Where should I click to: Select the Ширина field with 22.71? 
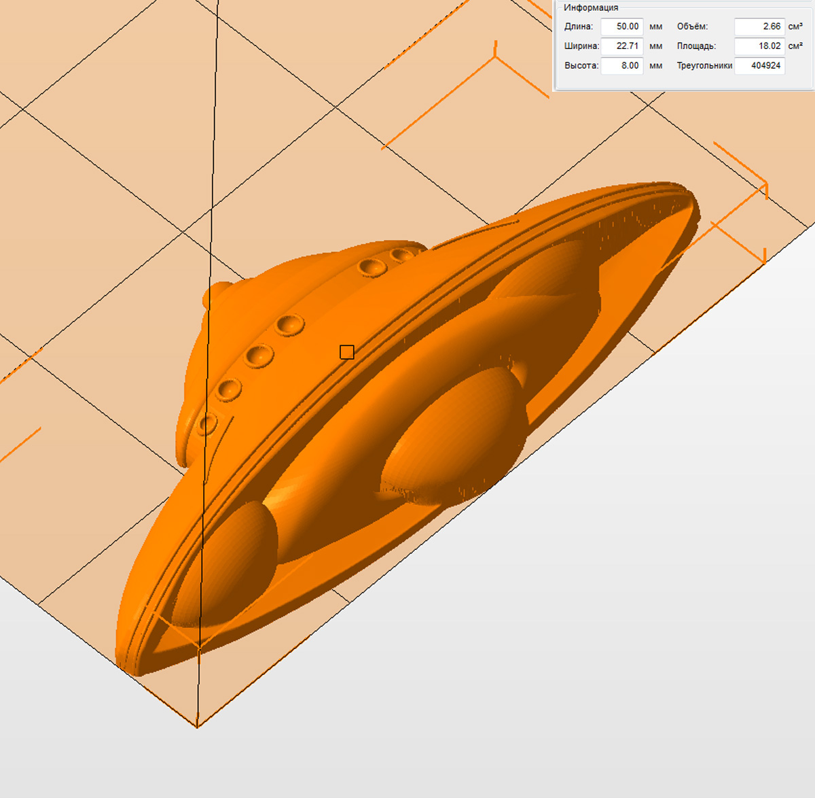(621, 46)
